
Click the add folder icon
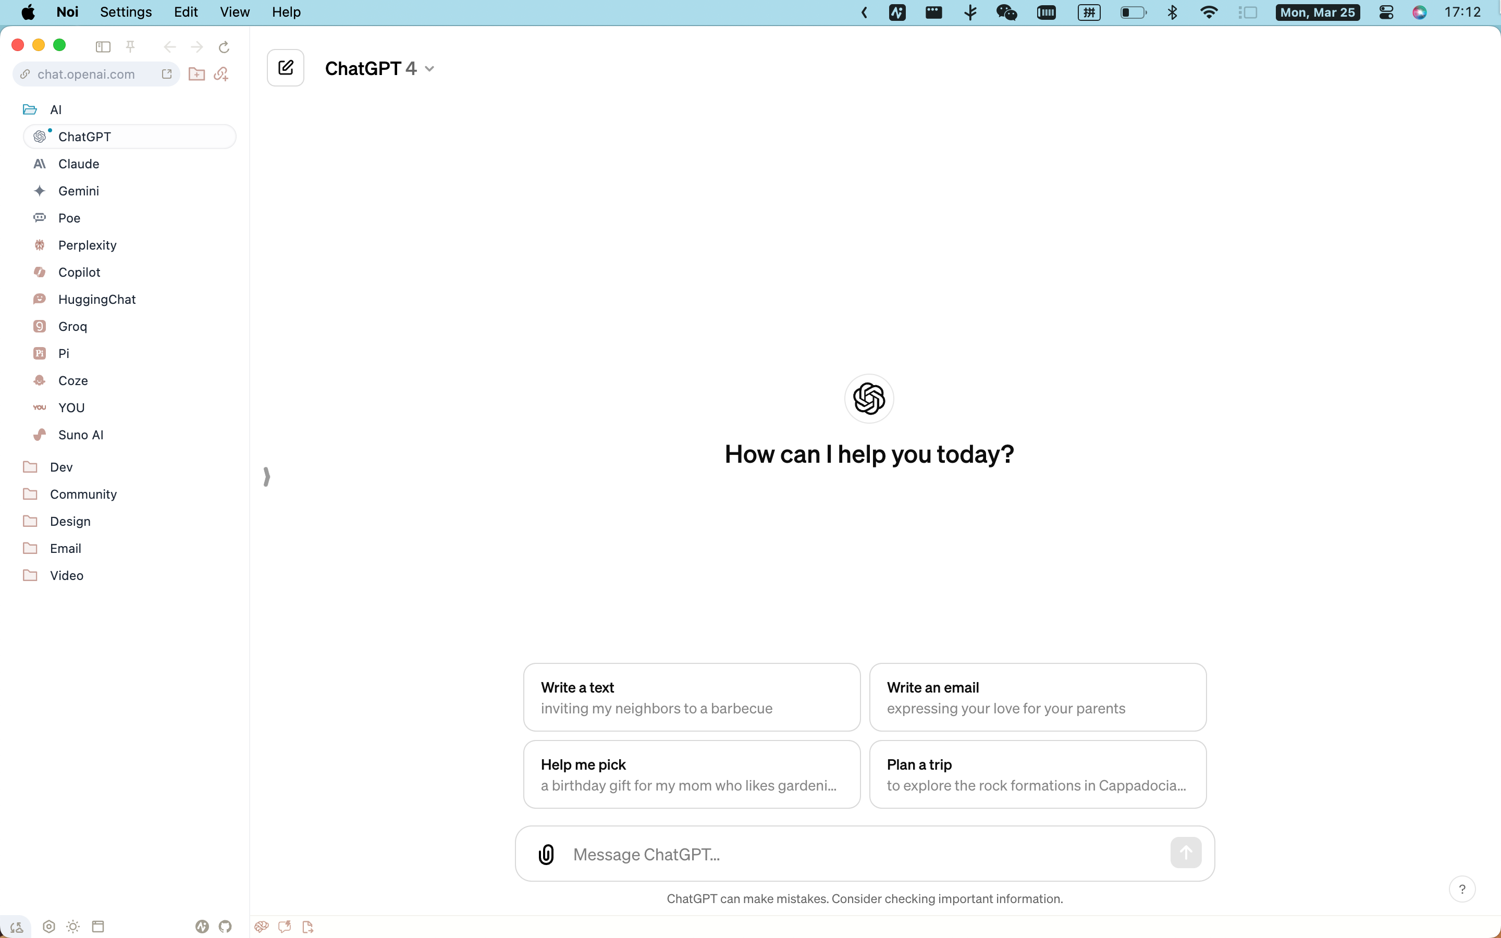[x=196, y=74]
